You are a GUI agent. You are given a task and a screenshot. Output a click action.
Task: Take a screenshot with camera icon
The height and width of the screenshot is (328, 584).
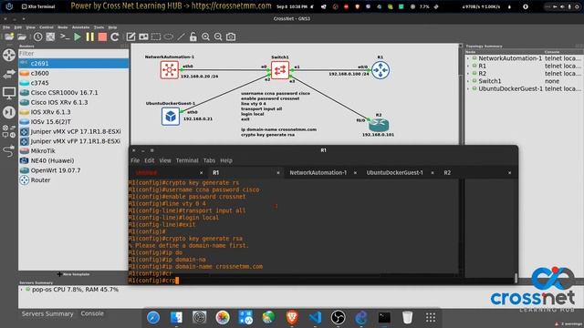231,36
